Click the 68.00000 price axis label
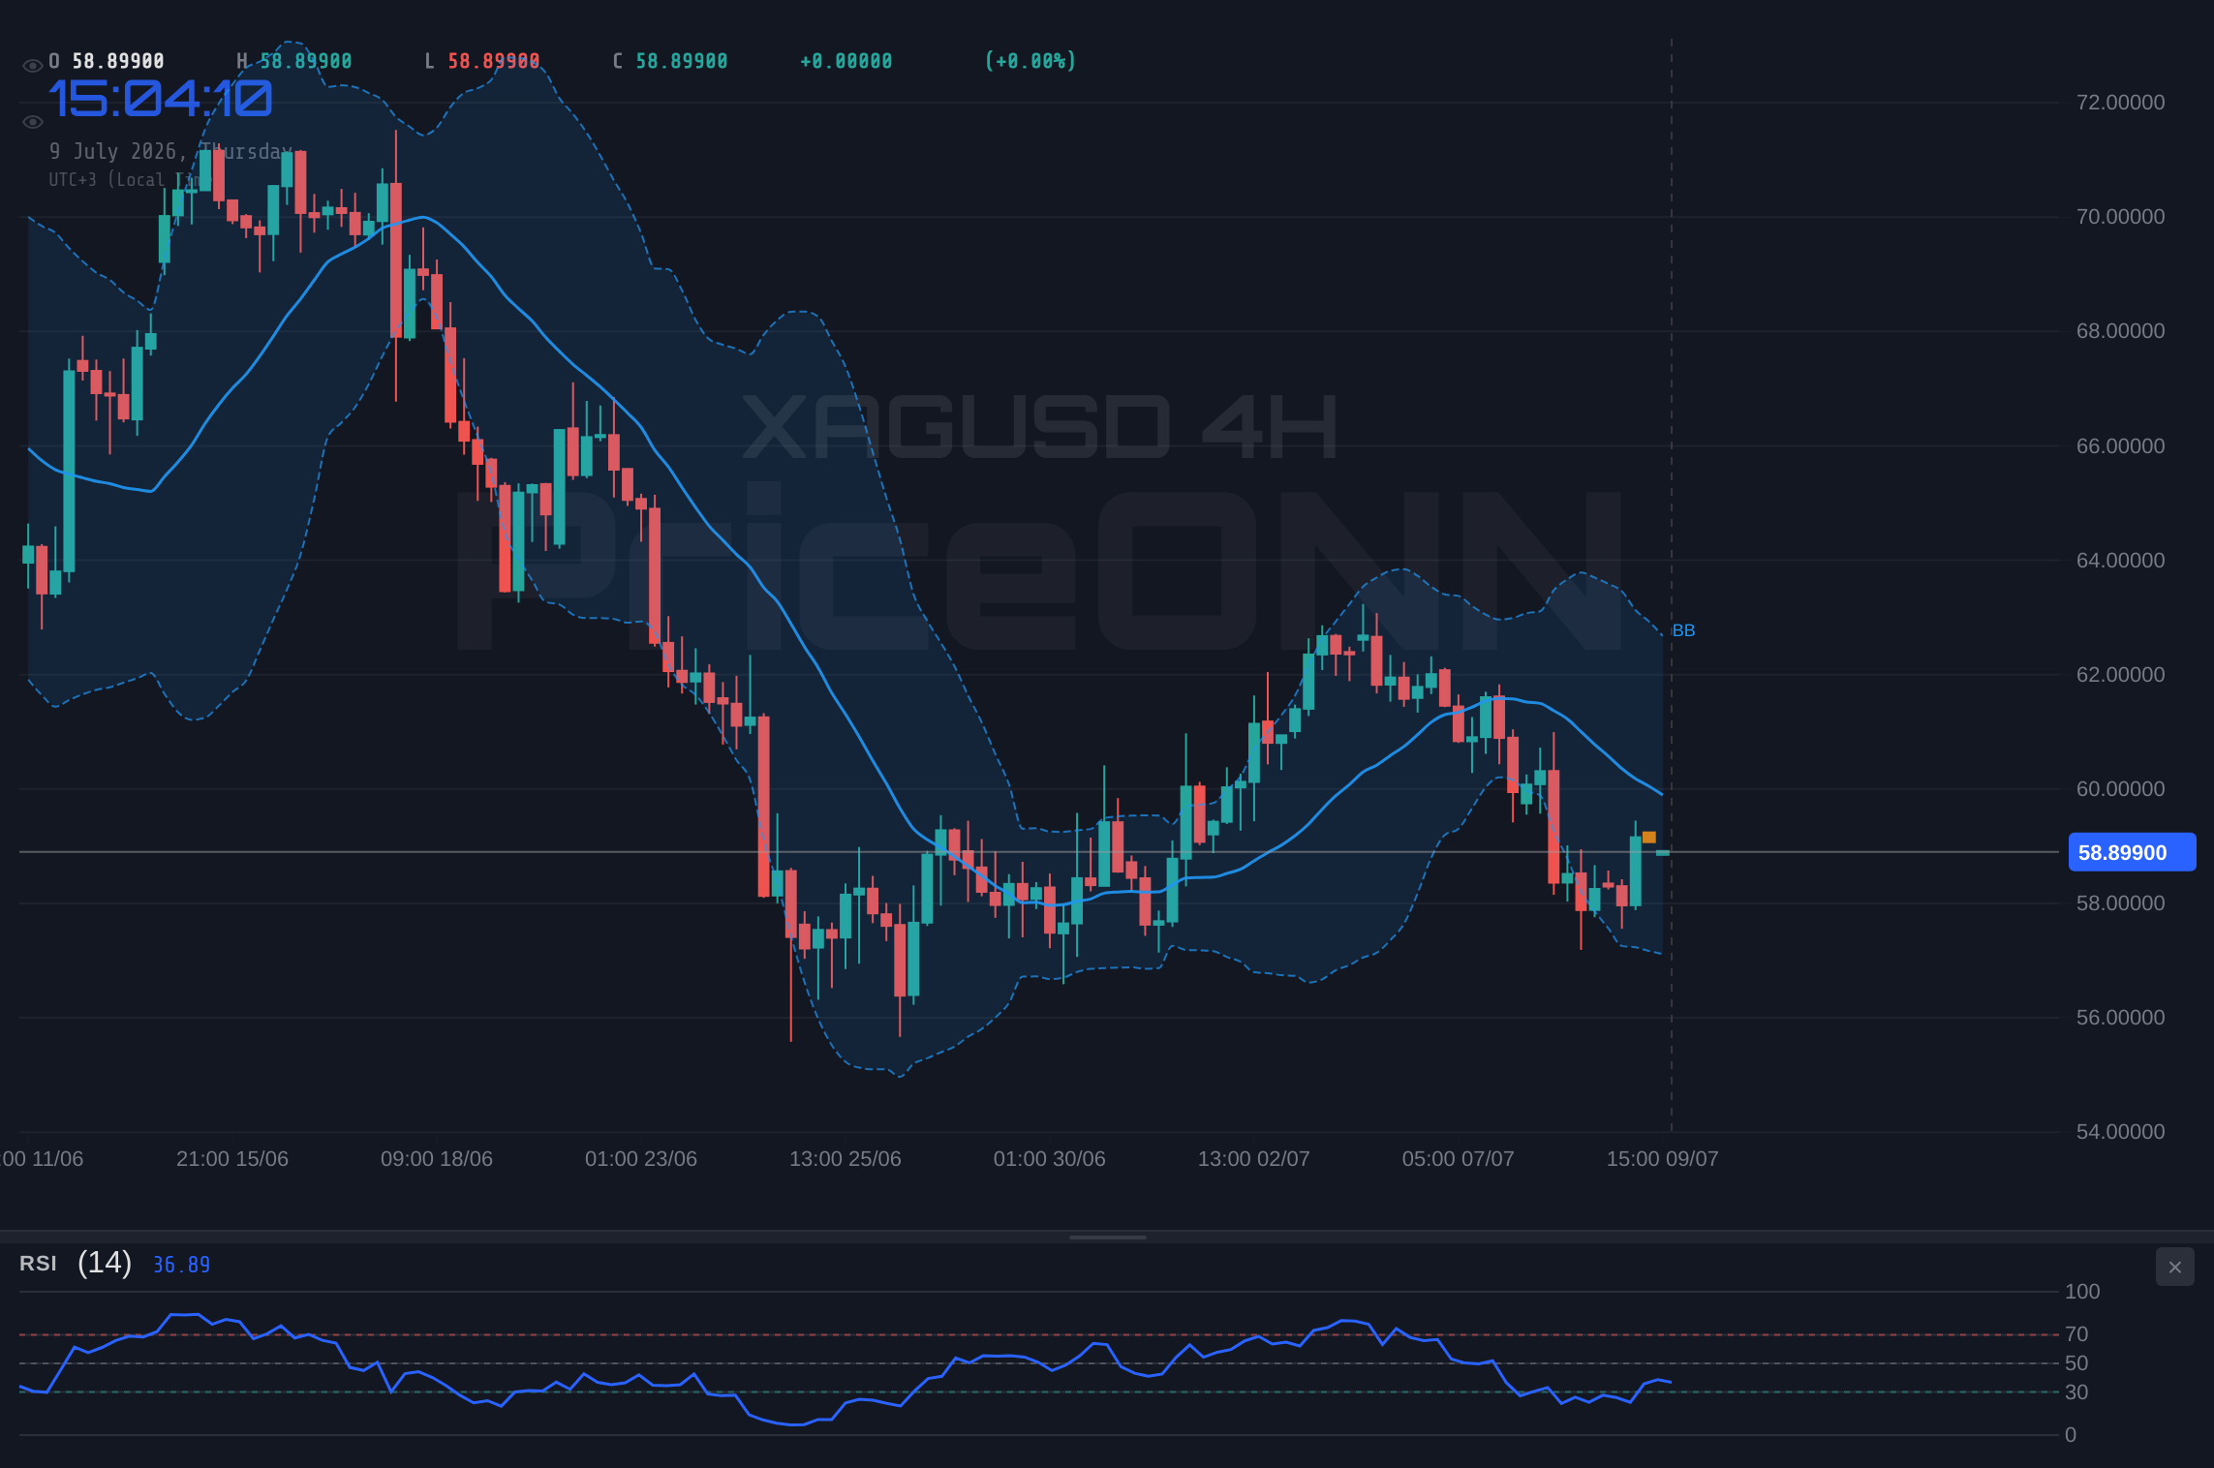This screenshot has height=1468, width=2214. point(2120,331)
